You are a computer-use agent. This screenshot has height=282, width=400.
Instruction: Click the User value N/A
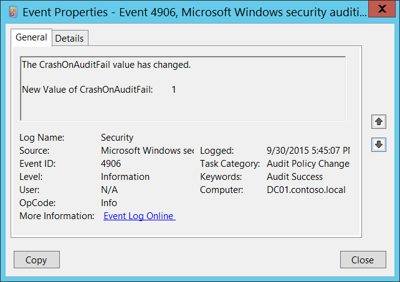109,190
